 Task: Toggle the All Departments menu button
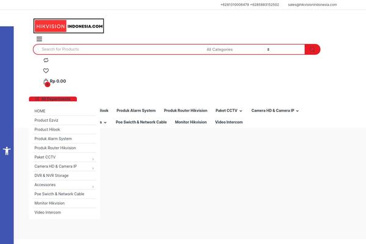coord(53,99)
